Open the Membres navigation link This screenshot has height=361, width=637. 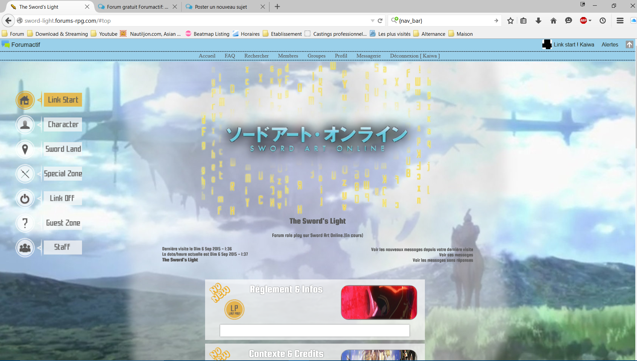click(x=288, y=56)
